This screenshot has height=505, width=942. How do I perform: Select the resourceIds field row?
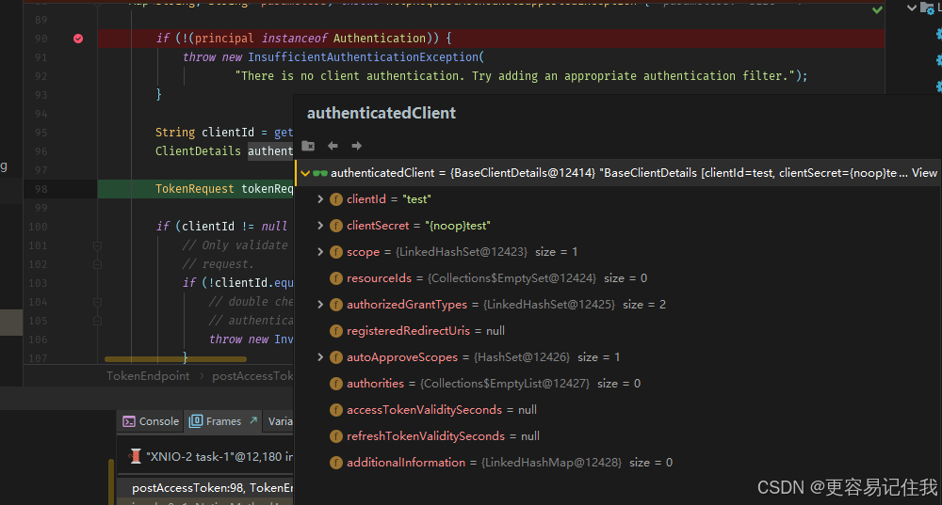[x=618, y=278]
